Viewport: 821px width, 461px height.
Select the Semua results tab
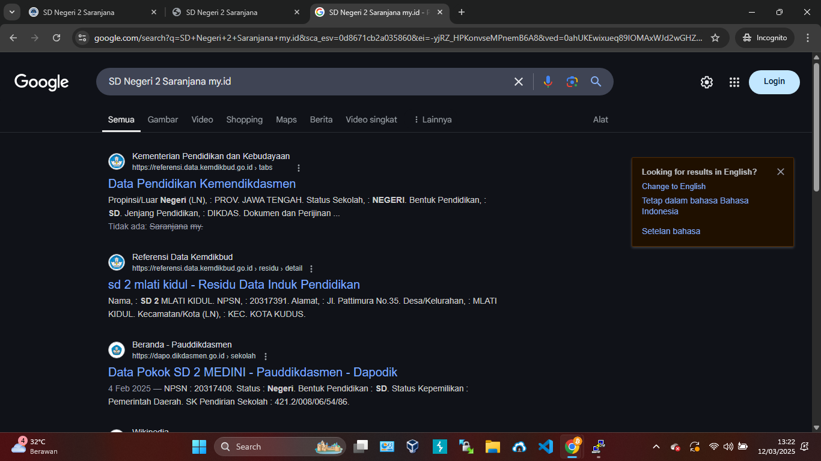pos(121,119)
